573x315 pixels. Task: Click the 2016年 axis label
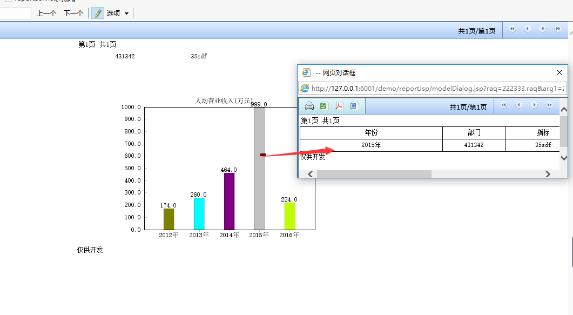coord(289,235)
